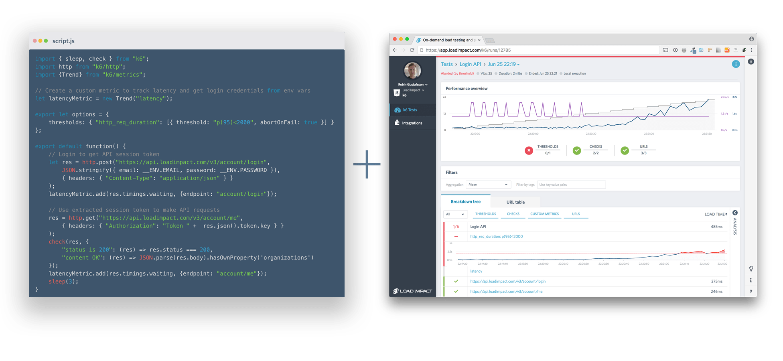Click the green check on the CHECKS status
Screen dimensions: 783x361
pyautogui.click(x=576, y=151)
